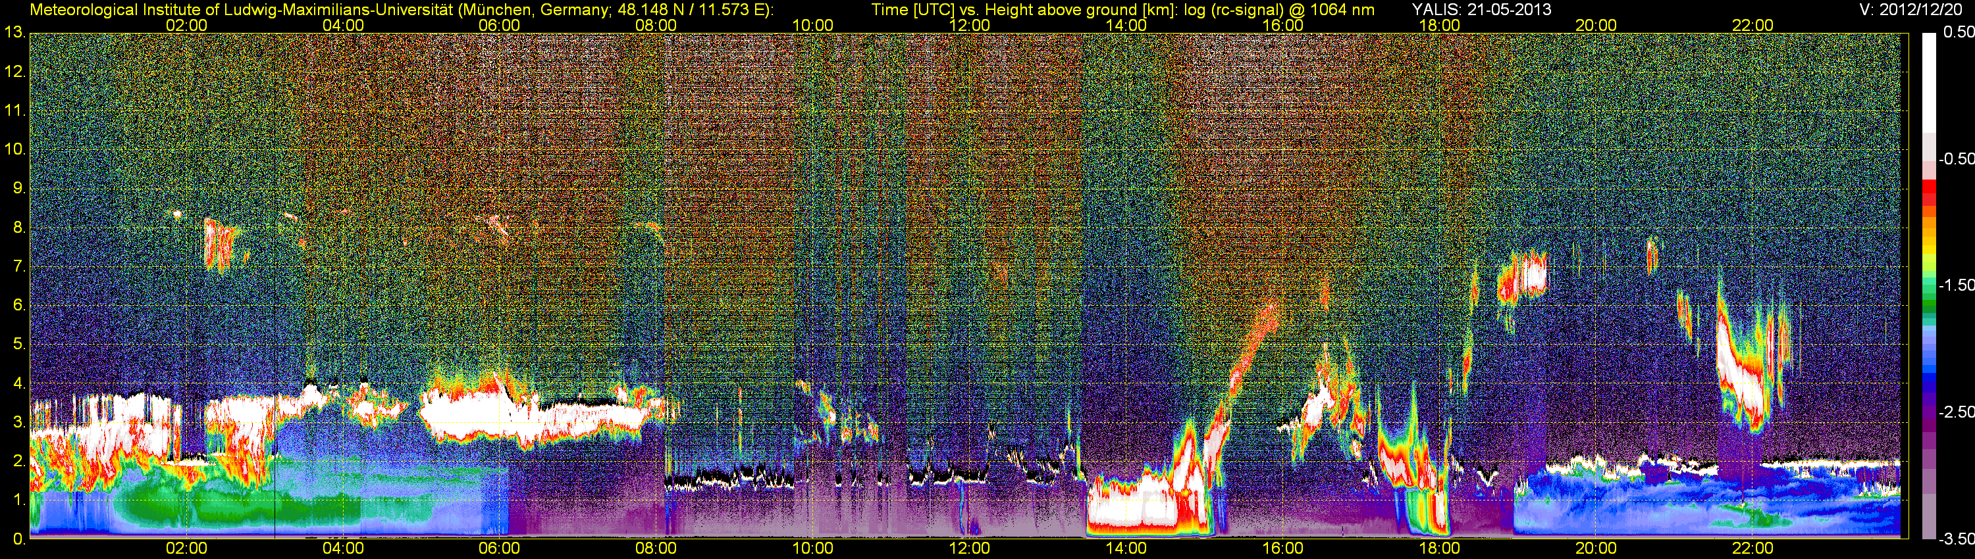Click the -3.50 colorbar scale value
This screenshot has height=559, width=1975.
pyautogui.click(x=1956, y=539)
